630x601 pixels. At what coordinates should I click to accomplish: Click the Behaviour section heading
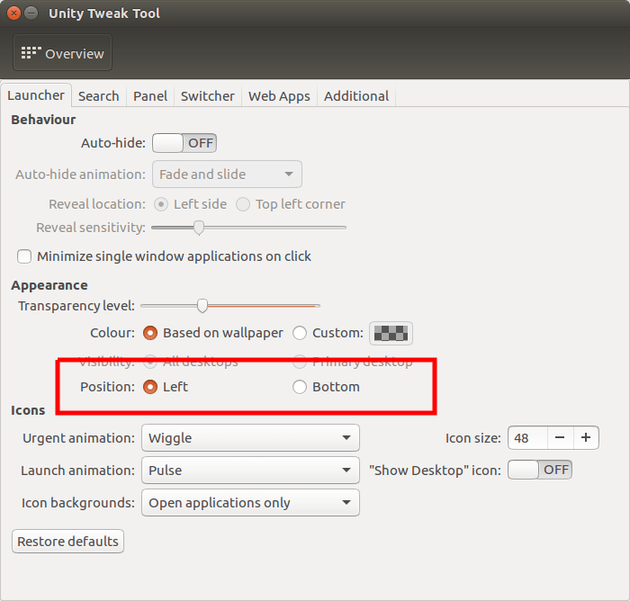[x=43, y=120]
